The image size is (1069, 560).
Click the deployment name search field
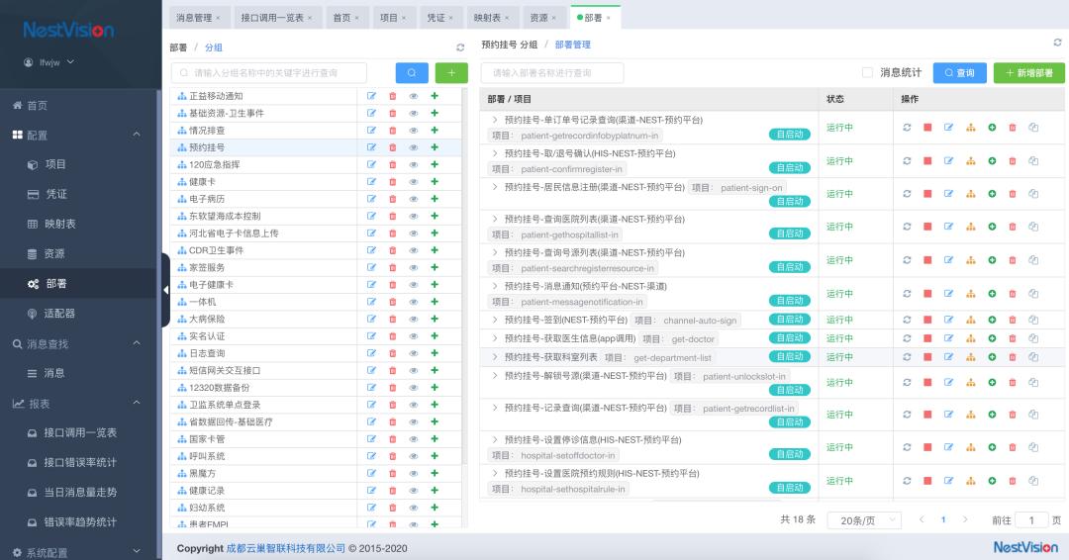(552, 73)
